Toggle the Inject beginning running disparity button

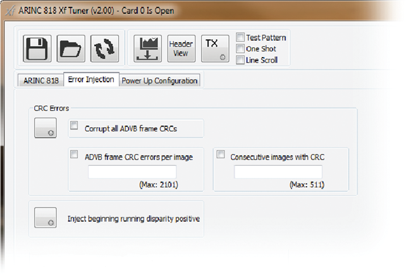[46, 218]
